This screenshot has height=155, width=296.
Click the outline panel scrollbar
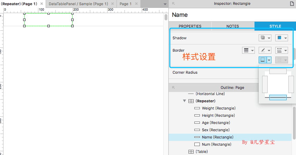[x=294, y=123]
